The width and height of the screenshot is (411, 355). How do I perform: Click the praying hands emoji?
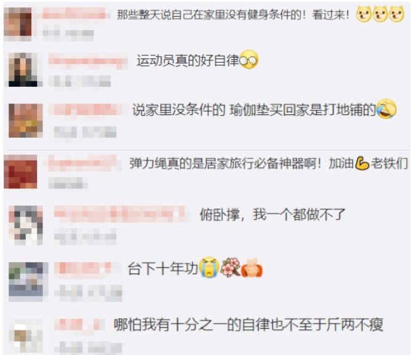click(251, 268)
